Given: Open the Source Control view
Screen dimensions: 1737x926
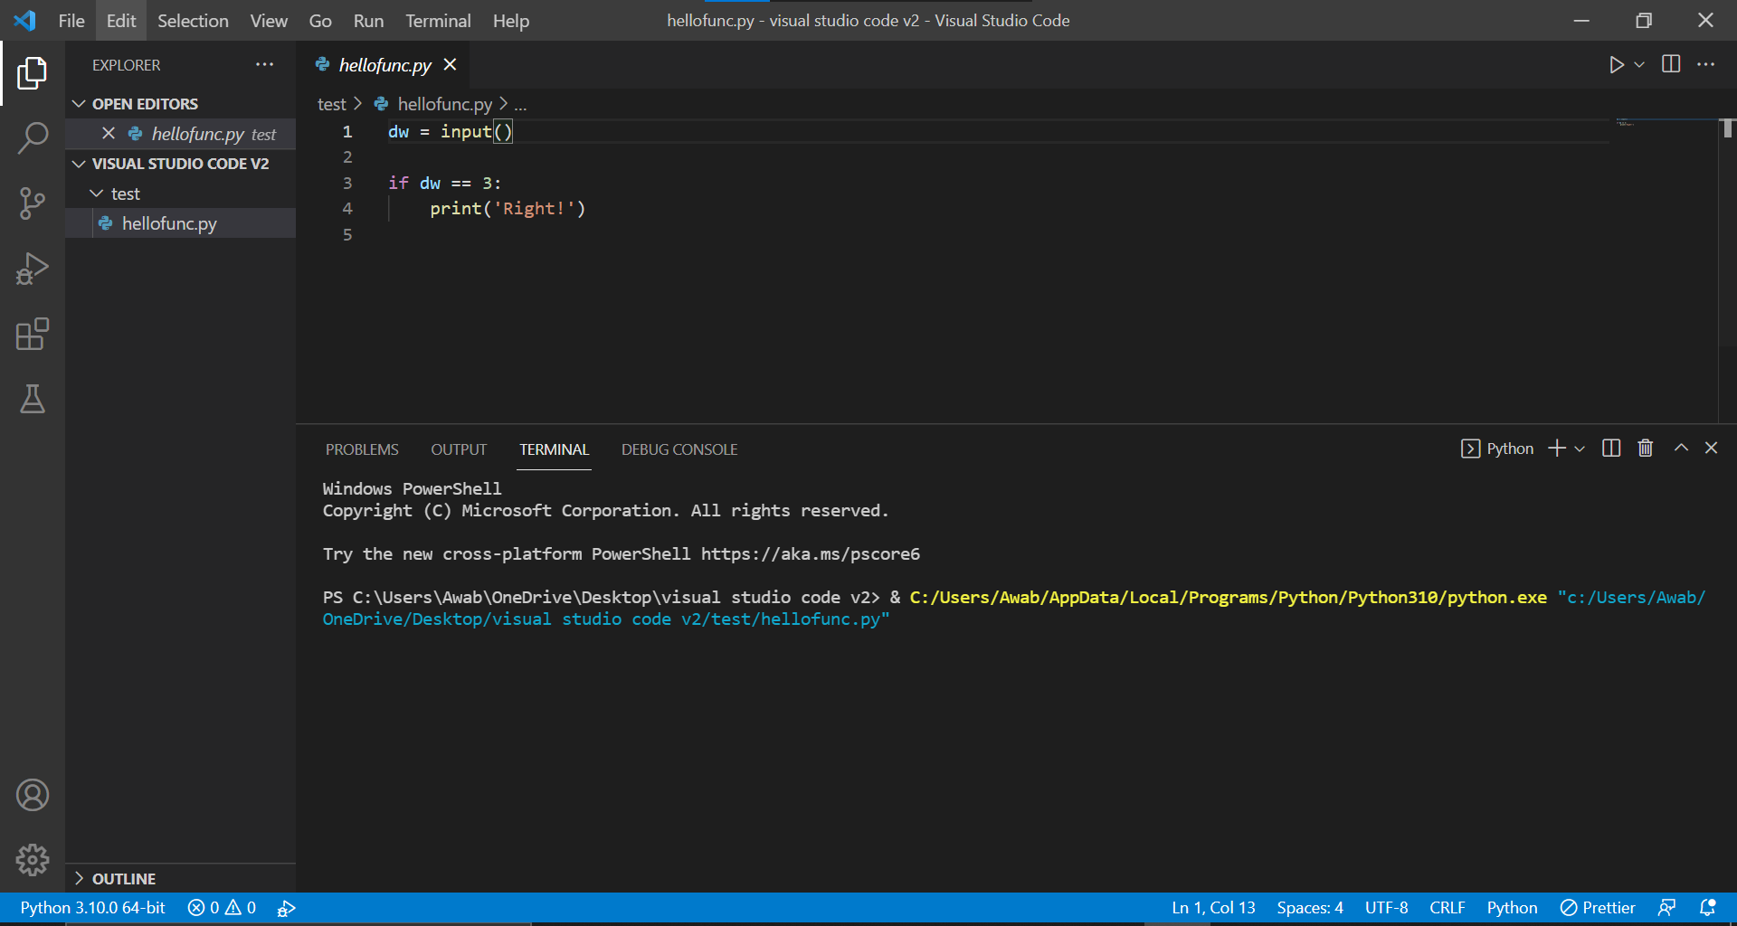Looking at the screenshot, I should (33, 203).
